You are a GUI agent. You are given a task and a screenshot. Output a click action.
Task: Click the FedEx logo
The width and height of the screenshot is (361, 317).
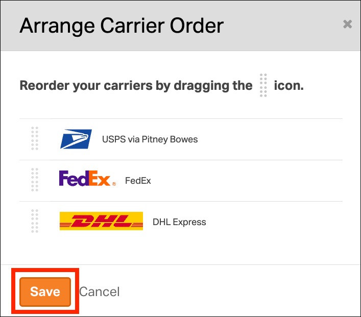[84, 179]
